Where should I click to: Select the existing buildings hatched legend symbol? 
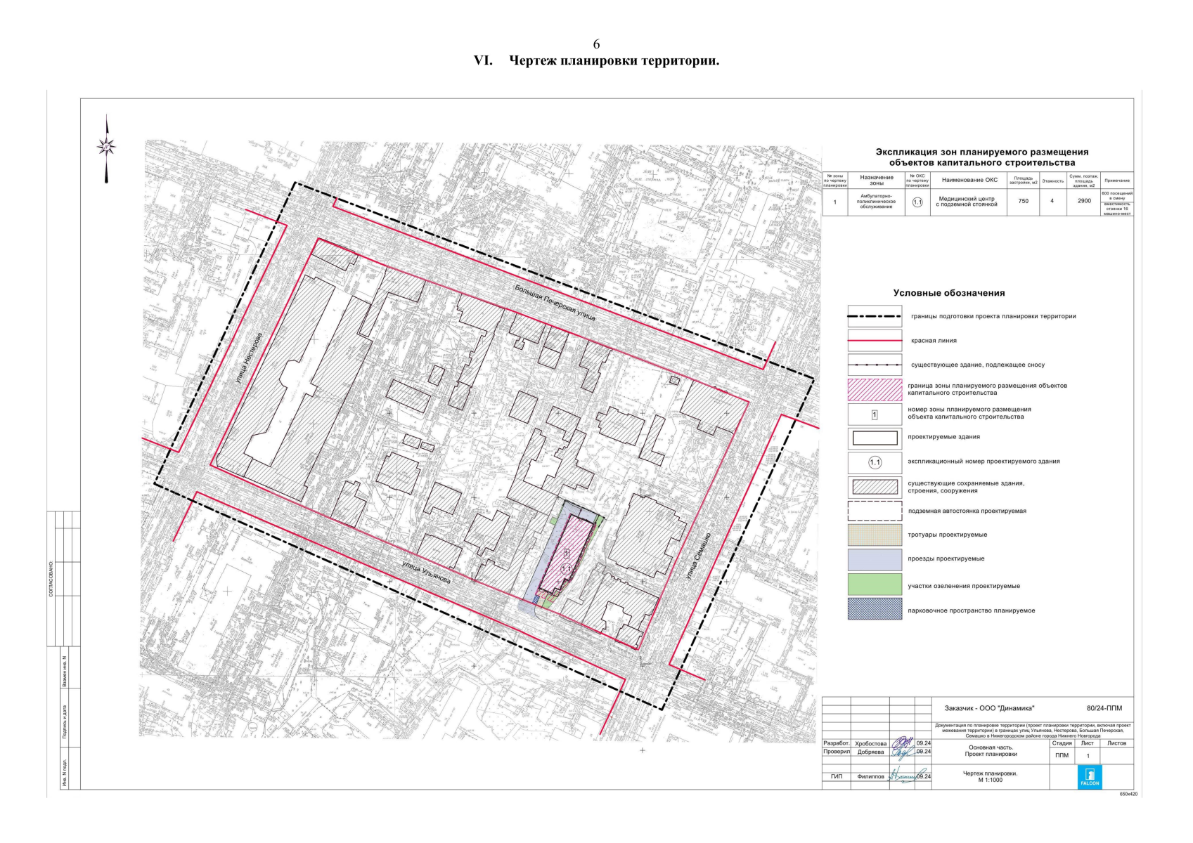[x=875, y=487]
